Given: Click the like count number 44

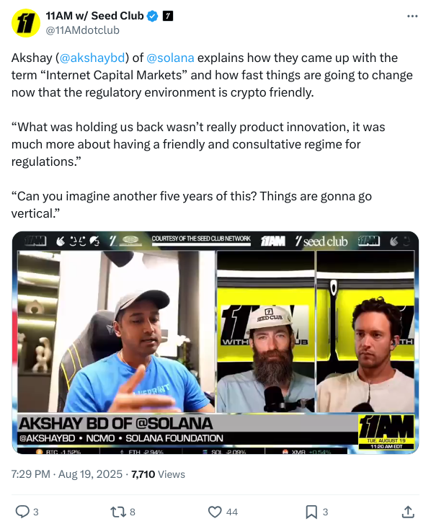Looking at the screenshot, I should tap(232, 512).
